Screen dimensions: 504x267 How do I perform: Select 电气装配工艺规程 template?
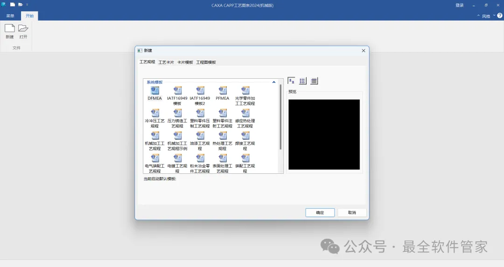154,164
